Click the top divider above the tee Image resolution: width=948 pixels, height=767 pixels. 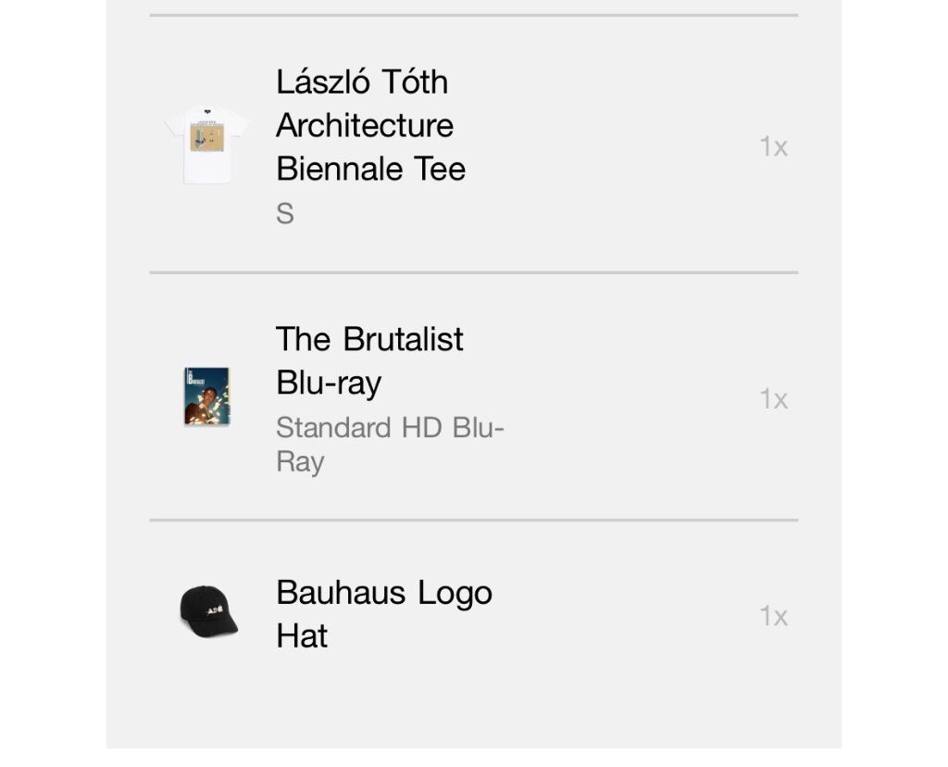tap(474, 15)
